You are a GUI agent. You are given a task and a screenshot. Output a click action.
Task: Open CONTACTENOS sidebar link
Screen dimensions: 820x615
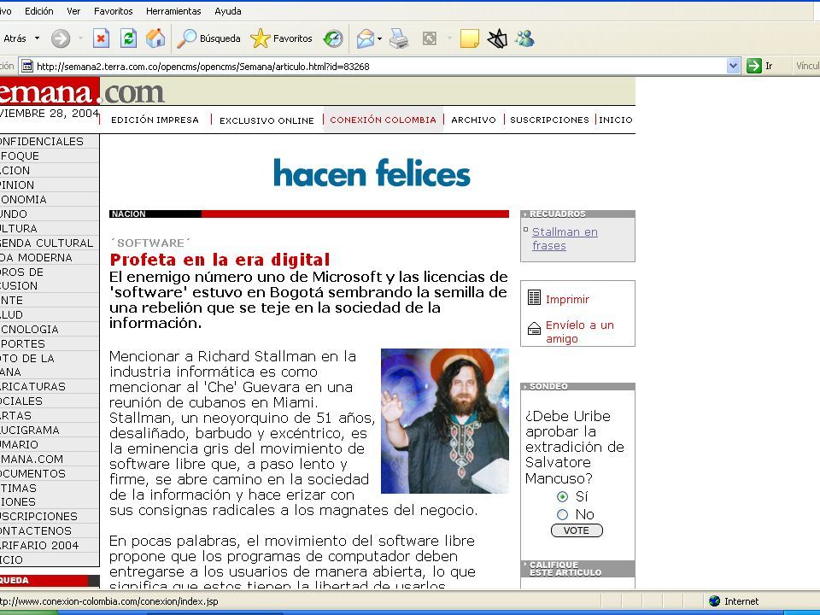click(x=36, y=530)
